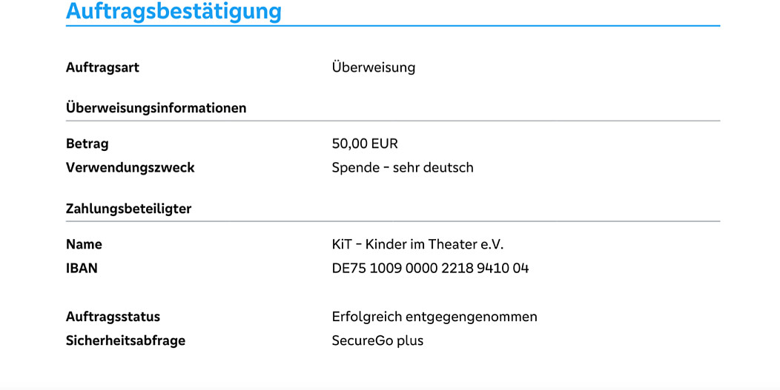Click the Betrag label
Viewport: 780px width, 390px height.
87,144
